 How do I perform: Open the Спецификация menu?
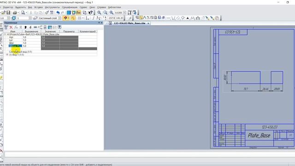[x=70, y=7]
